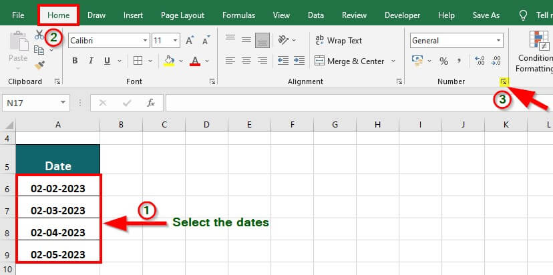Open the Merge & Center dropdown arrow

click(393, 61)
